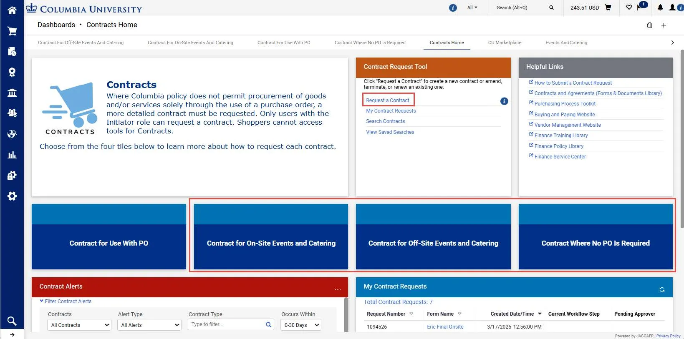Switch to Contract Where No PO Is Required tab

(370, 43)
